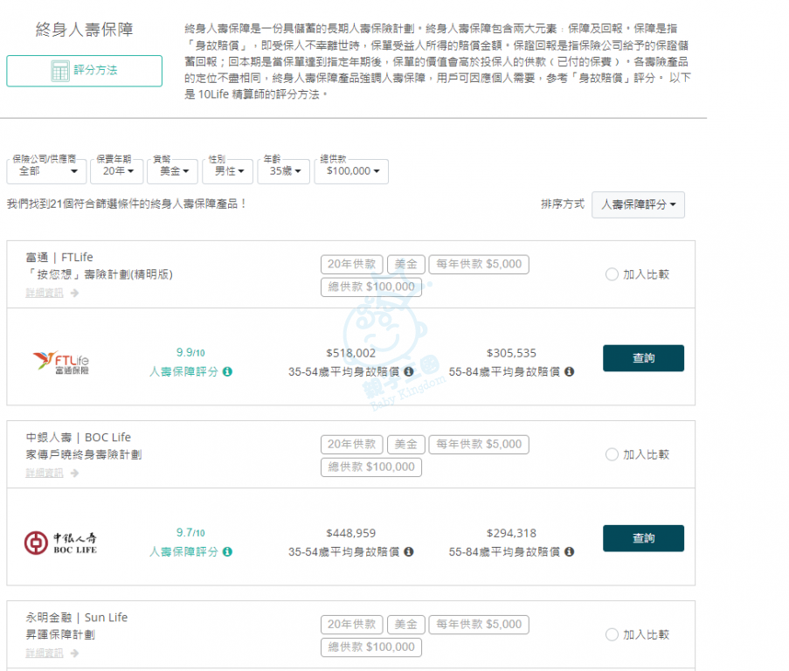The height and width of the screenshot is (671, 789).
Task: Click plan name 「按您想」壽險計劃(精明版)
Action: point(99,274)
